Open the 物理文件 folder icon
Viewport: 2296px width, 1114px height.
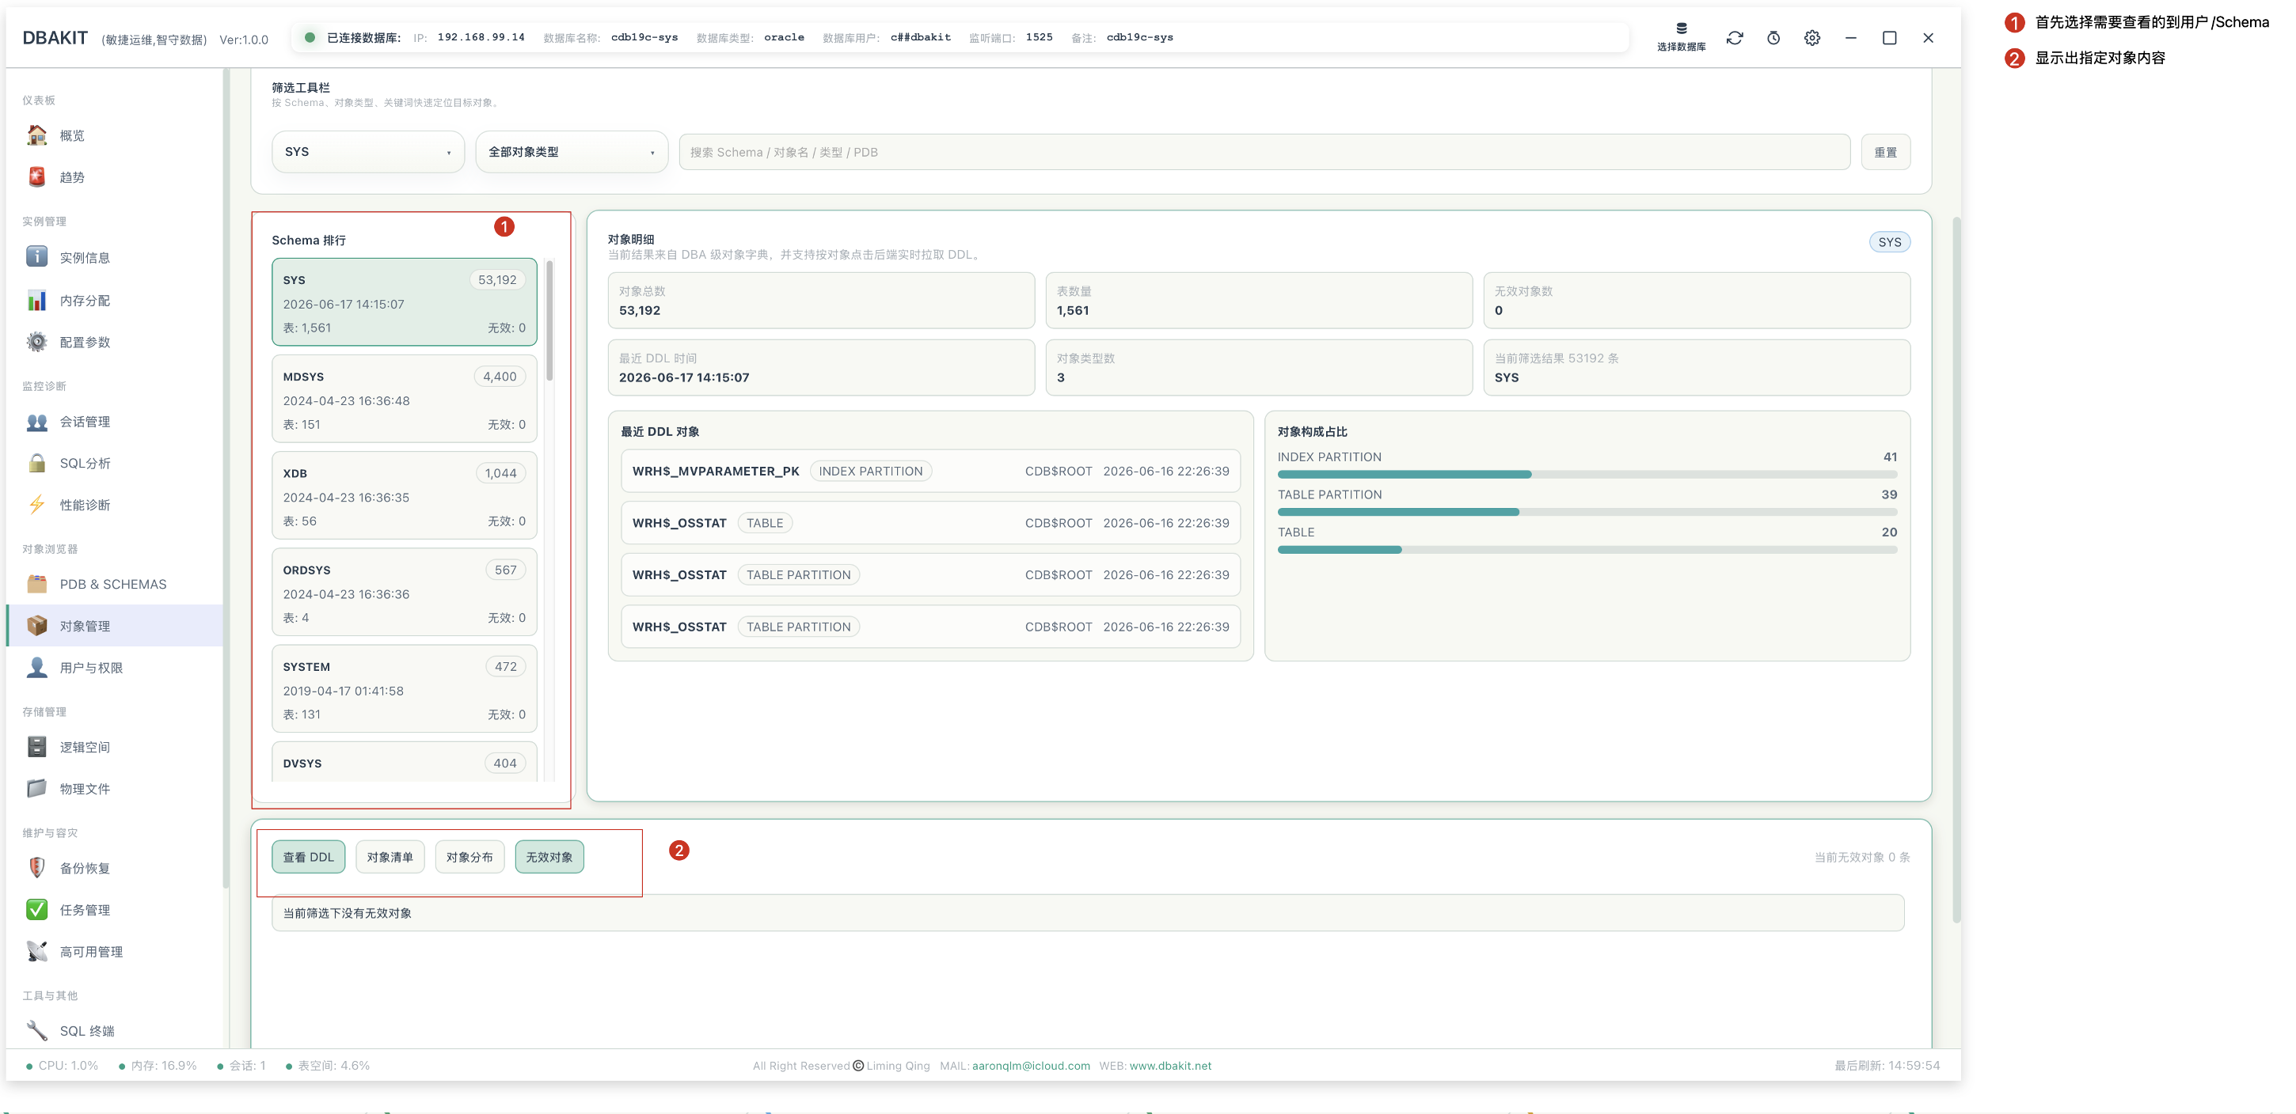tap(36, 789)
